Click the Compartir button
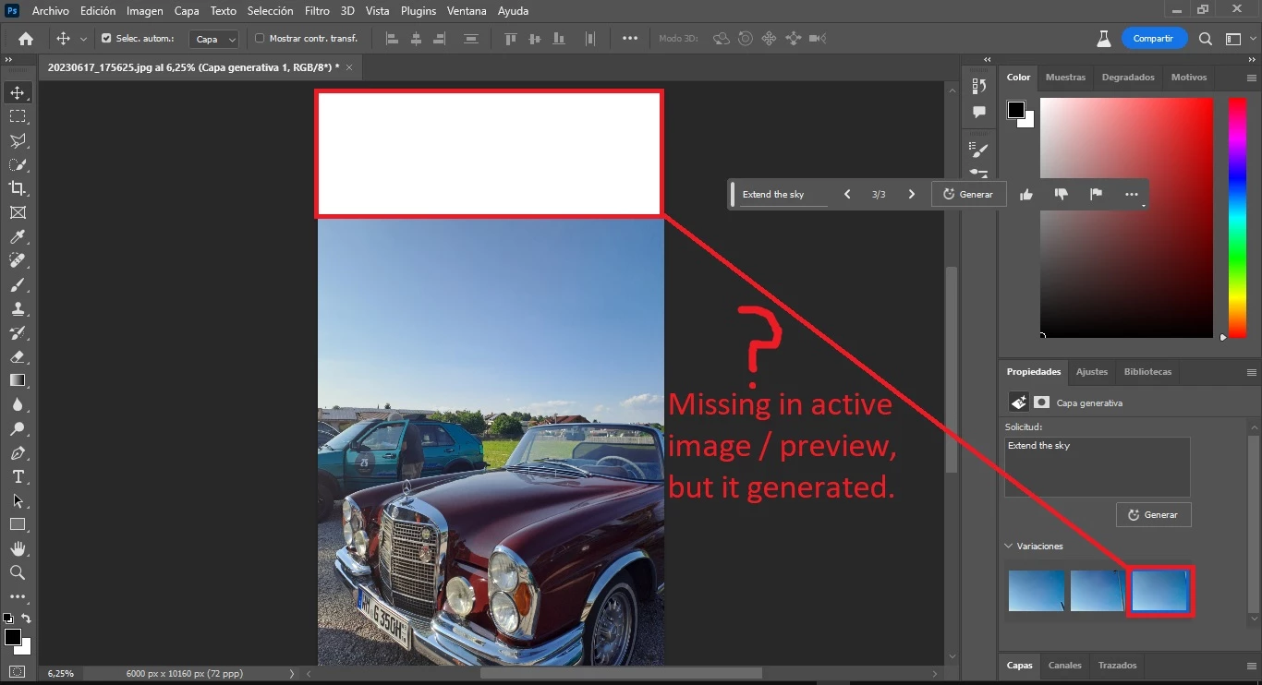 (1154, 39)
